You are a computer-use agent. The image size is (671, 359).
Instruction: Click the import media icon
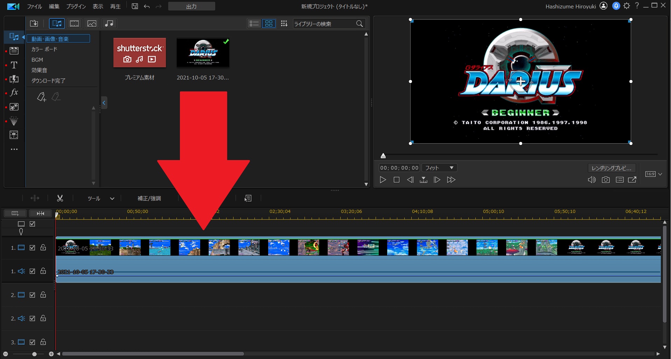coord(34,23)
